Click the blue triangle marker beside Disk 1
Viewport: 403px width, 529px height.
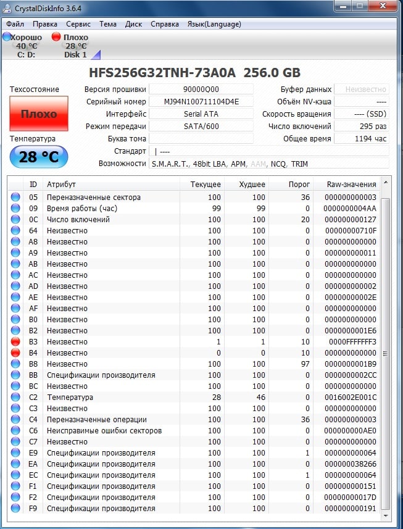(96, 55)
